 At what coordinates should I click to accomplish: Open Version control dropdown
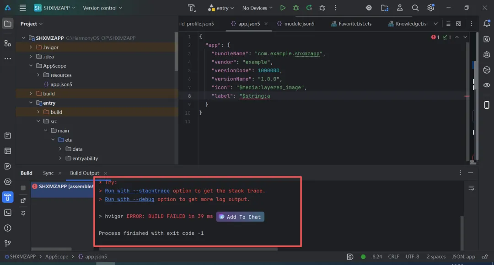click(x=102, y=8)
